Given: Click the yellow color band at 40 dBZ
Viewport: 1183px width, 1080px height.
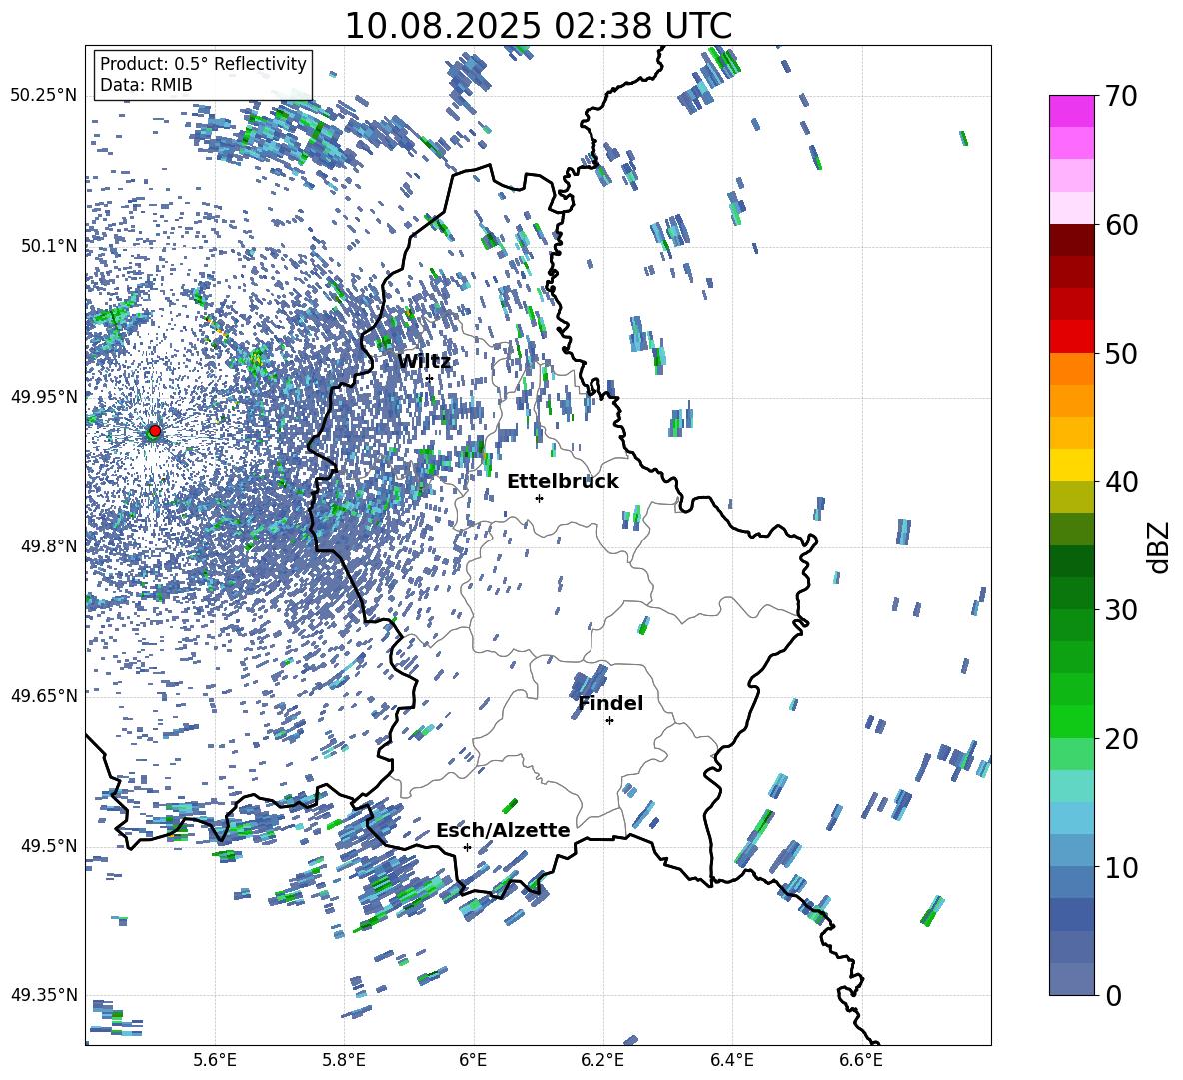Looking at the screenshot, I should 1071,465.
